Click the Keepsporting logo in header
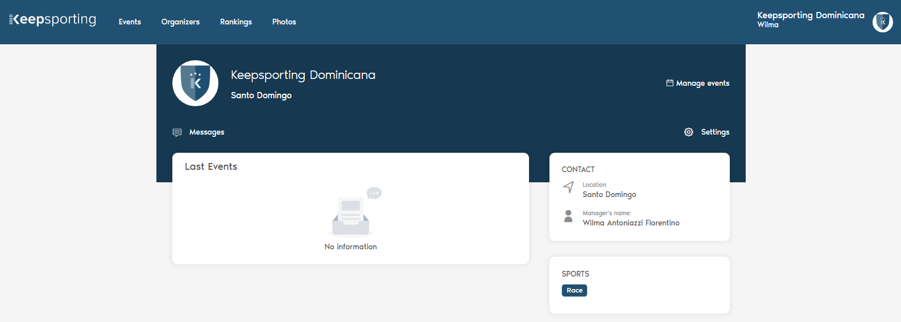 53,20
